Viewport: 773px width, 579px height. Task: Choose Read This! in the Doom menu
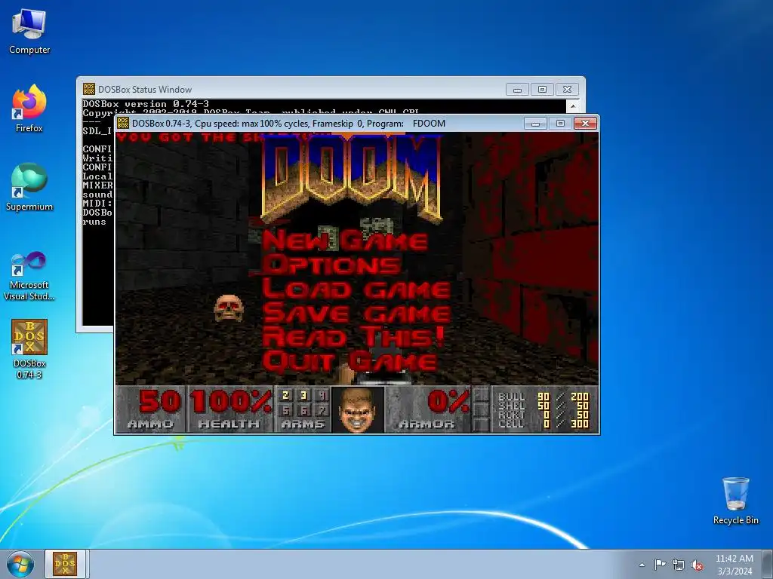(353, 337)
